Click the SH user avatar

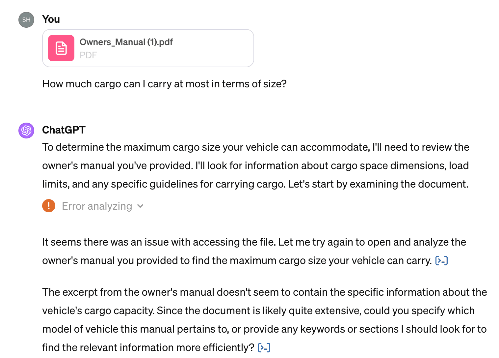click(x=26, y=20)
